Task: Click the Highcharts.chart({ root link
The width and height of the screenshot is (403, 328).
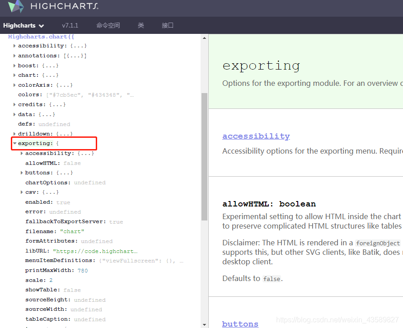Action: coord(41,37)
